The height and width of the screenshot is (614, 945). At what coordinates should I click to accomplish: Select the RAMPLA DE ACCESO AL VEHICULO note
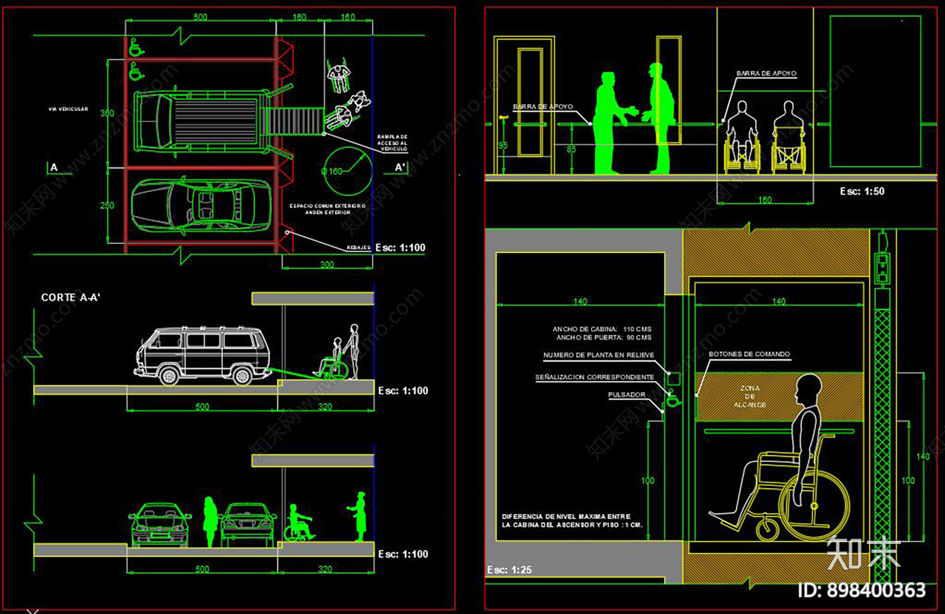coord(393,142)
